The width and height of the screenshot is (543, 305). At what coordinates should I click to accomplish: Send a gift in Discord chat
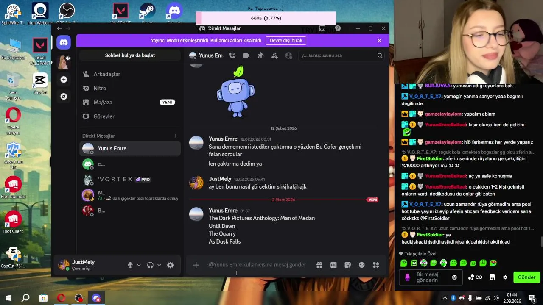click(x=319, y=265)
